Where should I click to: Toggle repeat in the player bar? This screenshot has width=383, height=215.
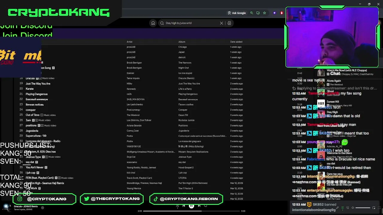206,206
